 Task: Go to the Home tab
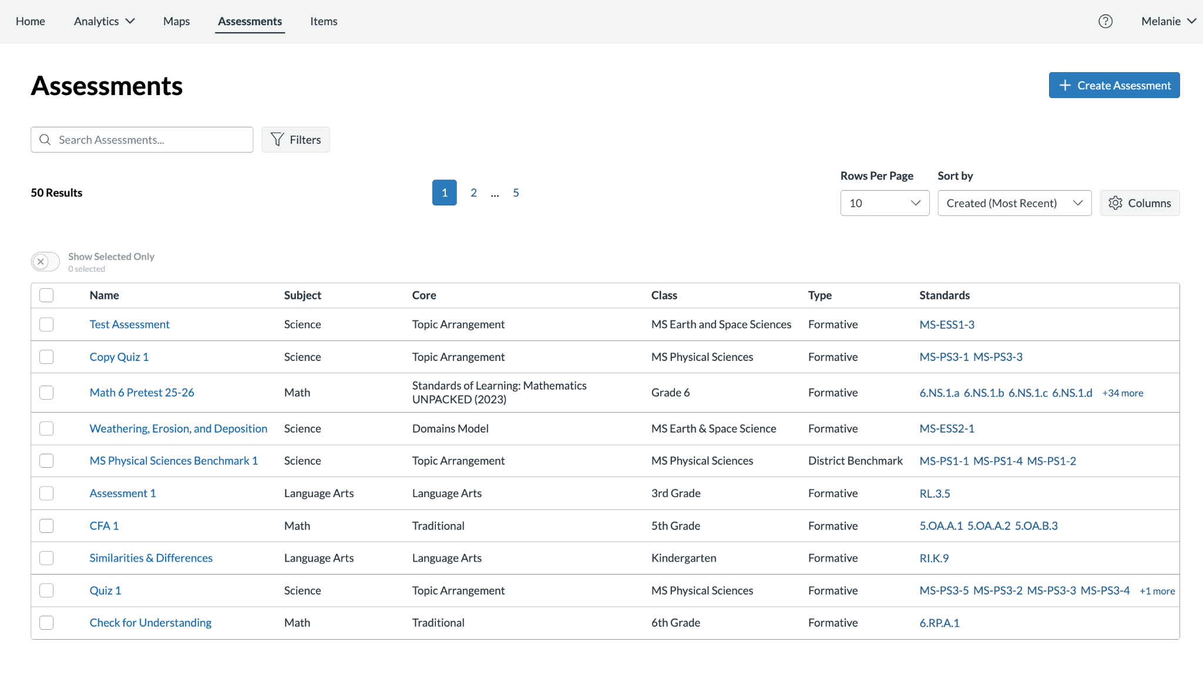[31, 21]
